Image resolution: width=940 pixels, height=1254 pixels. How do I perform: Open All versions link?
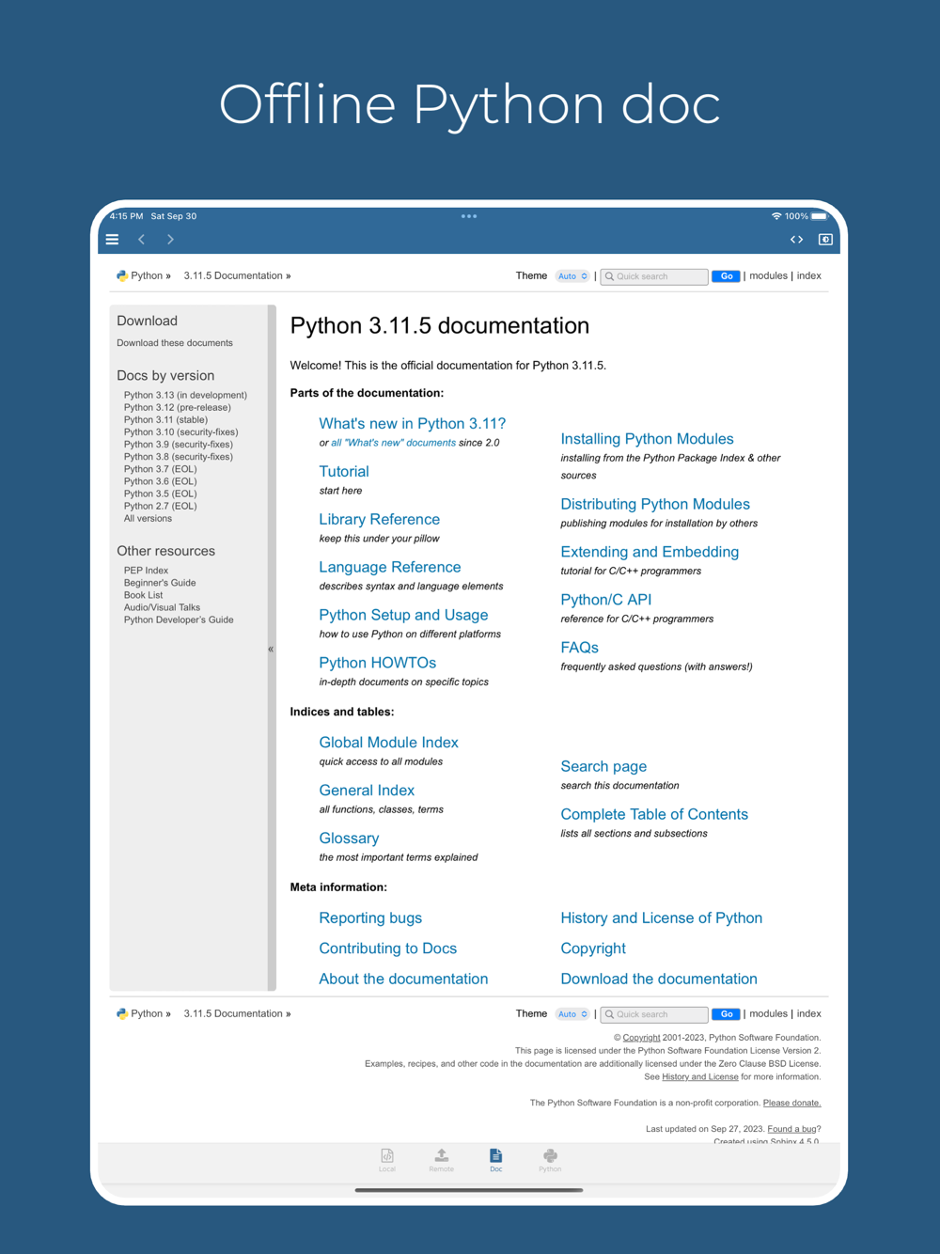(x=148, y=518)
